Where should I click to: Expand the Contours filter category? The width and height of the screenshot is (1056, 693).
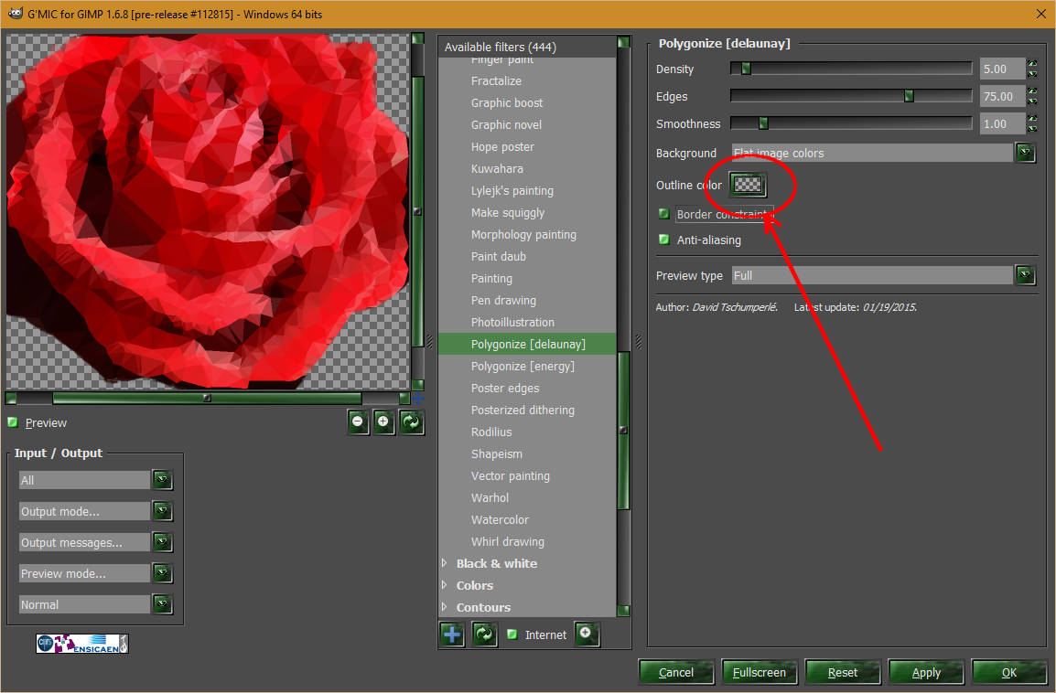445,607
